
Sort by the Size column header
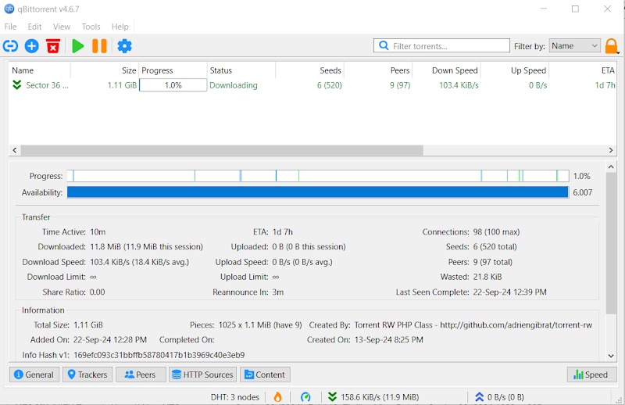click(x=105, y=70)
